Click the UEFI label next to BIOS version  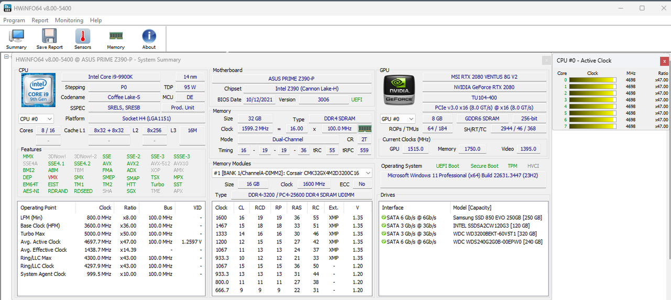click(356, 100)
